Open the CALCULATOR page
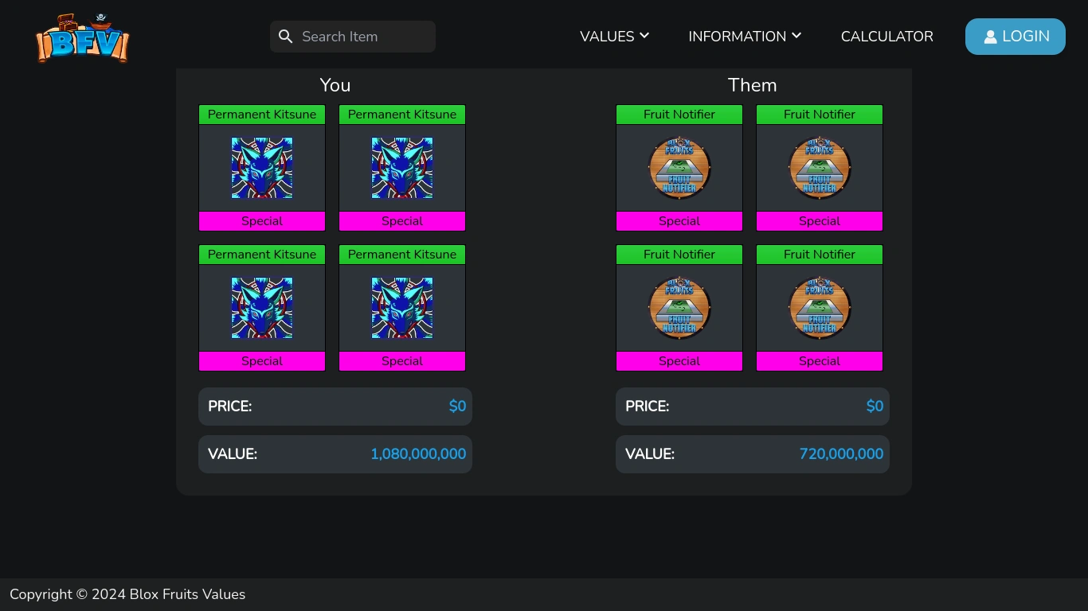The height and width of the screenshot is (611, 1088). point(886,37)
